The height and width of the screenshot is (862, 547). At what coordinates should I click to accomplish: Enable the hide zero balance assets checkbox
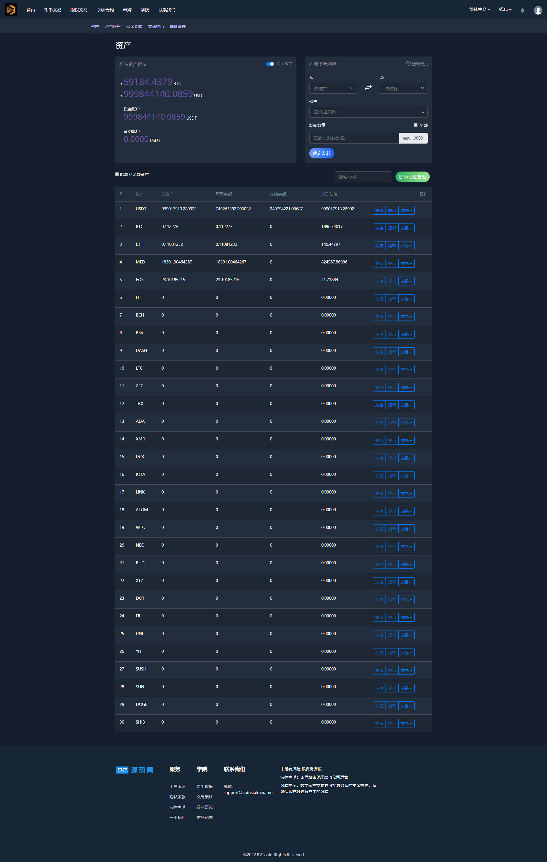(x=117, y=174)
